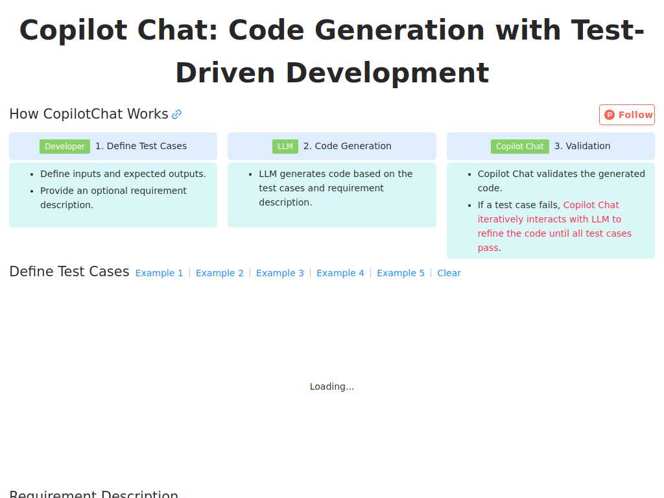Click 'Define inputs and expected outputs.' bullet
The height and width of the screenshot is (498, 664).
click(x=123, y=174)
